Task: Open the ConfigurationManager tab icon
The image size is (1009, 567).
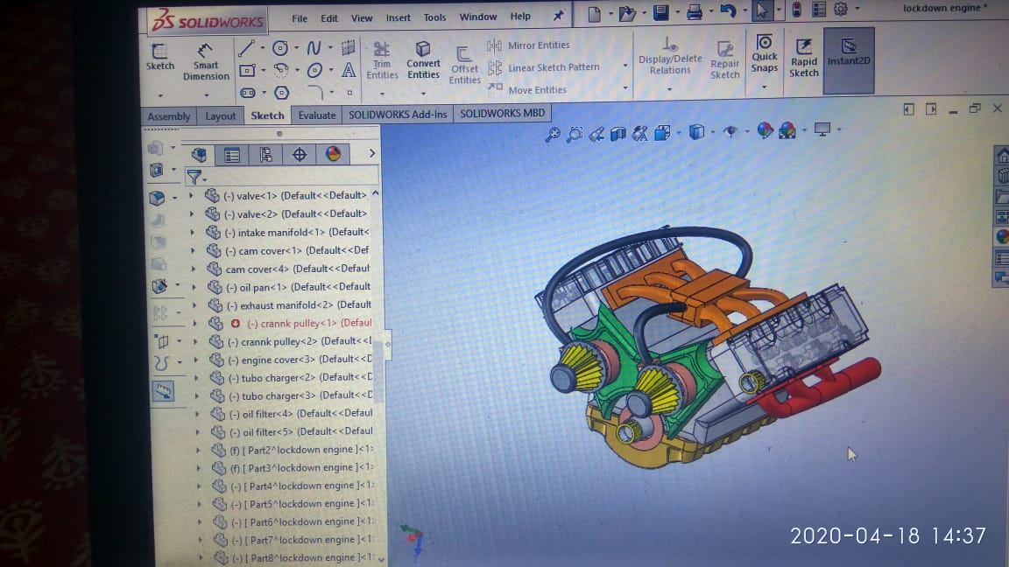Action: point(265,155)
